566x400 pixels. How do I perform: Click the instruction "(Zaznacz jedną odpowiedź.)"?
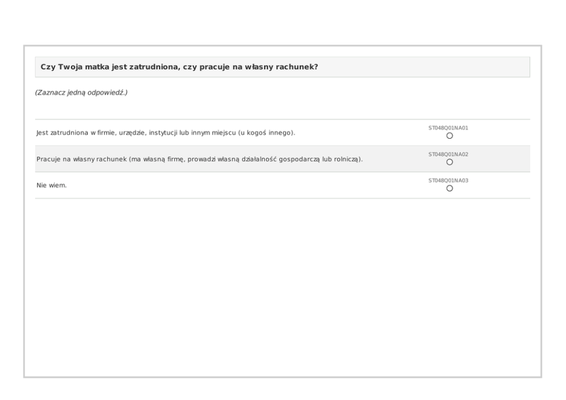[81, 92]
